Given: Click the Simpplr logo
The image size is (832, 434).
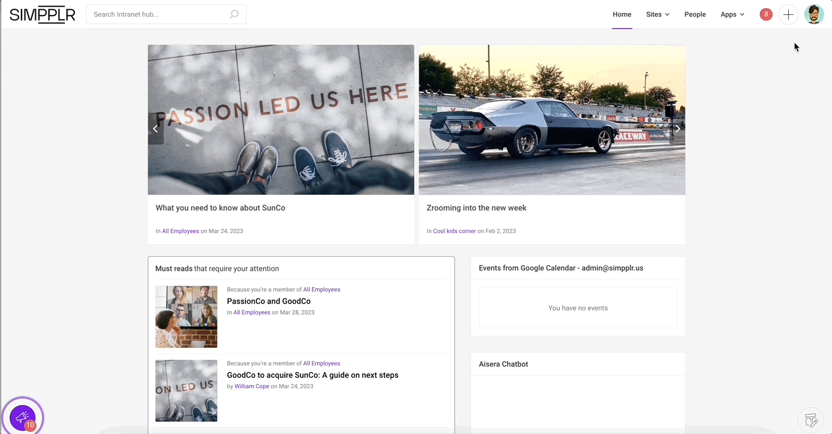Looking at the screenshot, I should [x=43, y=14].
